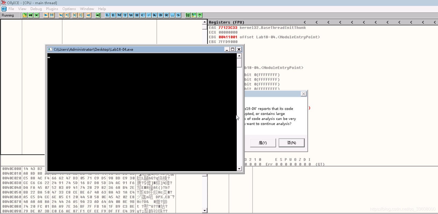This screenshot has height=214, width=438.
Task: Show Patches with the slash icon
Action: point(149,15)
